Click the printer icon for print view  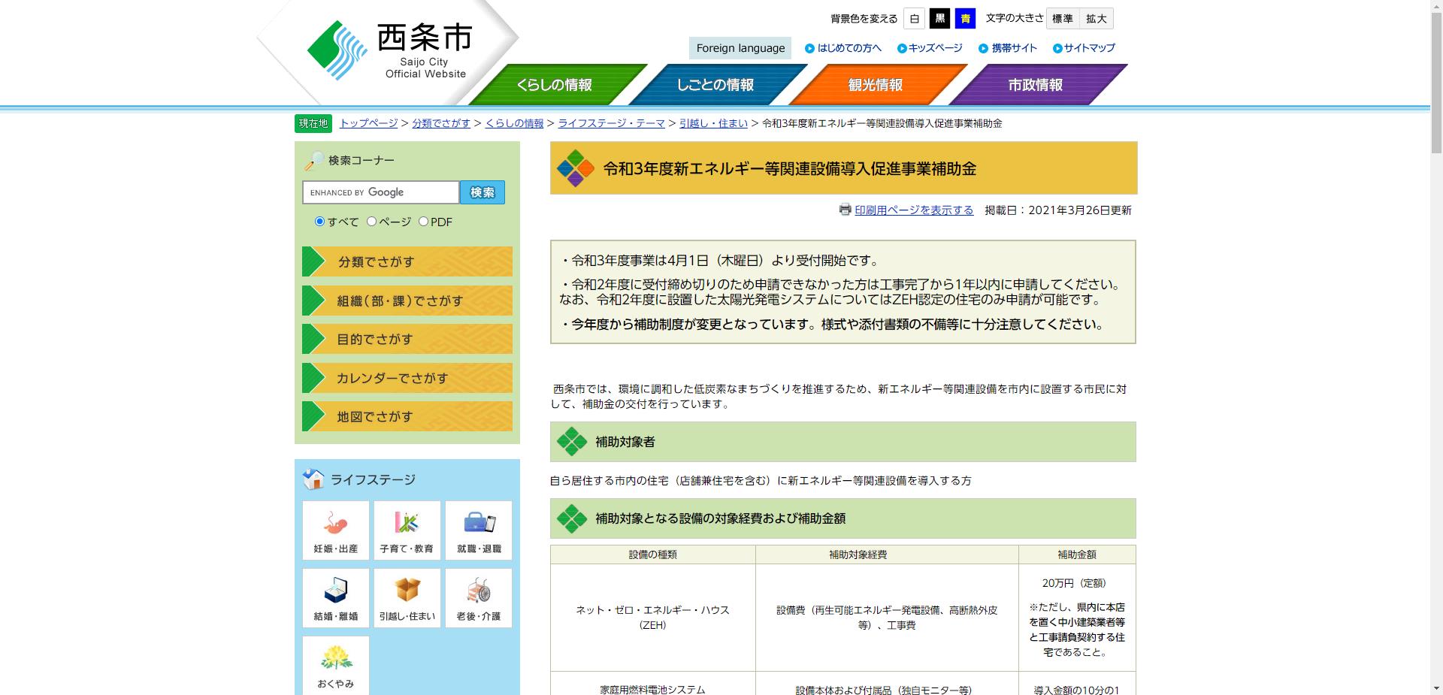pyautogui.click(x=845, y=210)
